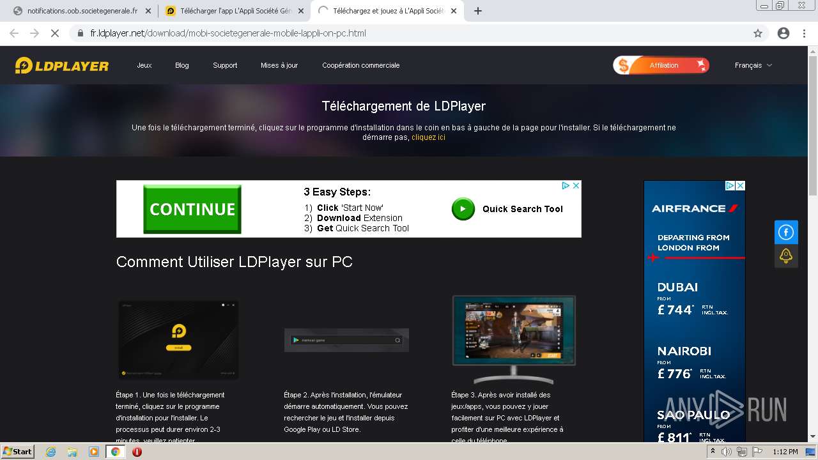
Task: Close the notifications.oob.societegenerale.fr tab
Action: [x=148, y=11]
